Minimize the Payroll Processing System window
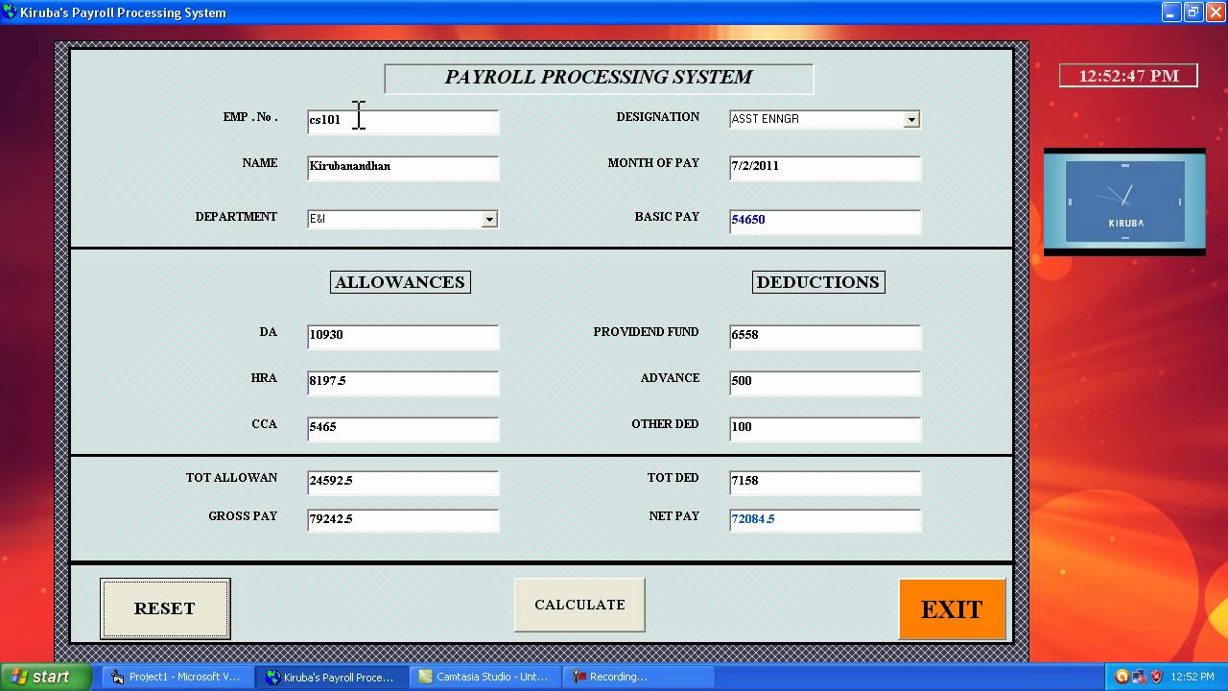 (1171, 12)
